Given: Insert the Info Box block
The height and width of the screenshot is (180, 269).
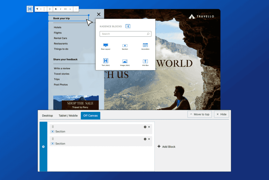Looking at the screenshot, I should point(145,62).
